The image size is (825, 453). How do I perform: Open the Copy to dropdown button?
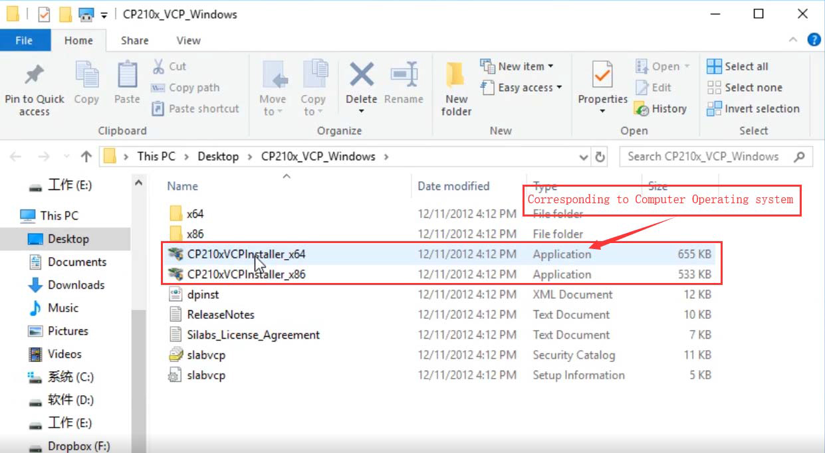click(312, 88)
